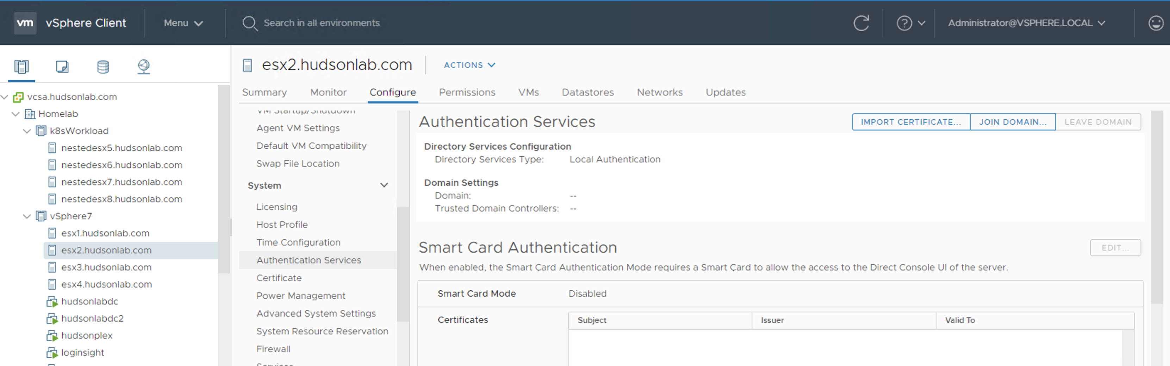Open Firewall settings

pos(273,349)
